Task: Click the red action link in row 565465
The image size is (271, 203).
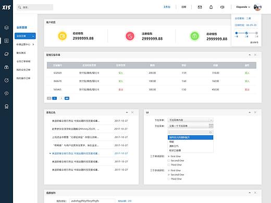Action: click(x=247, y=90)
